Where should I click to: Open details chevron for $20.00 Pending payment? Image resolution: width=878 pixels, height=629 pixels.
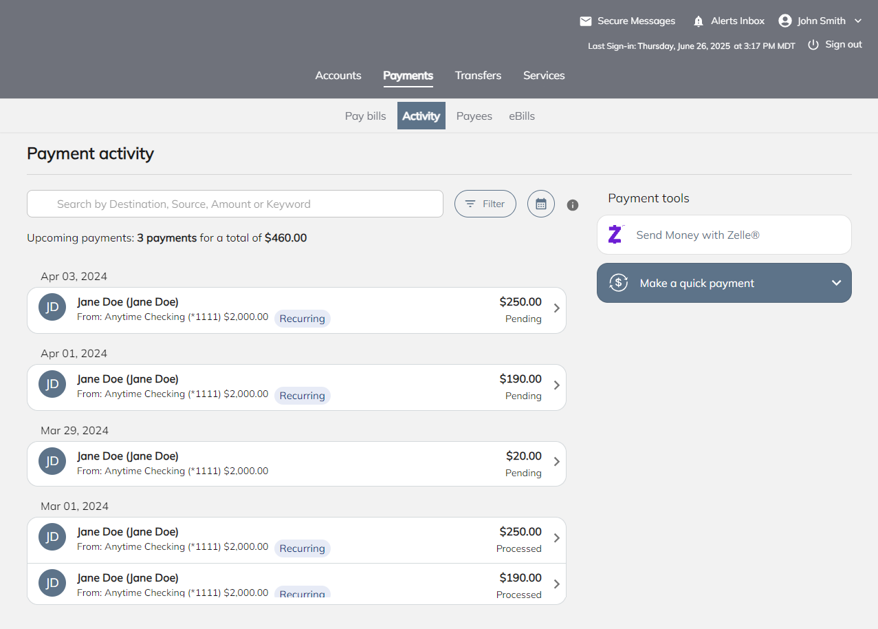pyautogui.click(x=557, y=462)
